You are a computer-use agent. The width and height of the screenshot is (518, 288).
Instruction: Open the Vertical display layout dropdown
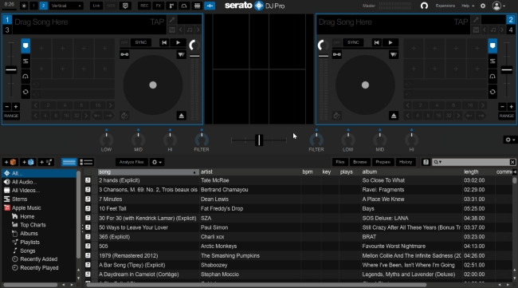(65, 6)
